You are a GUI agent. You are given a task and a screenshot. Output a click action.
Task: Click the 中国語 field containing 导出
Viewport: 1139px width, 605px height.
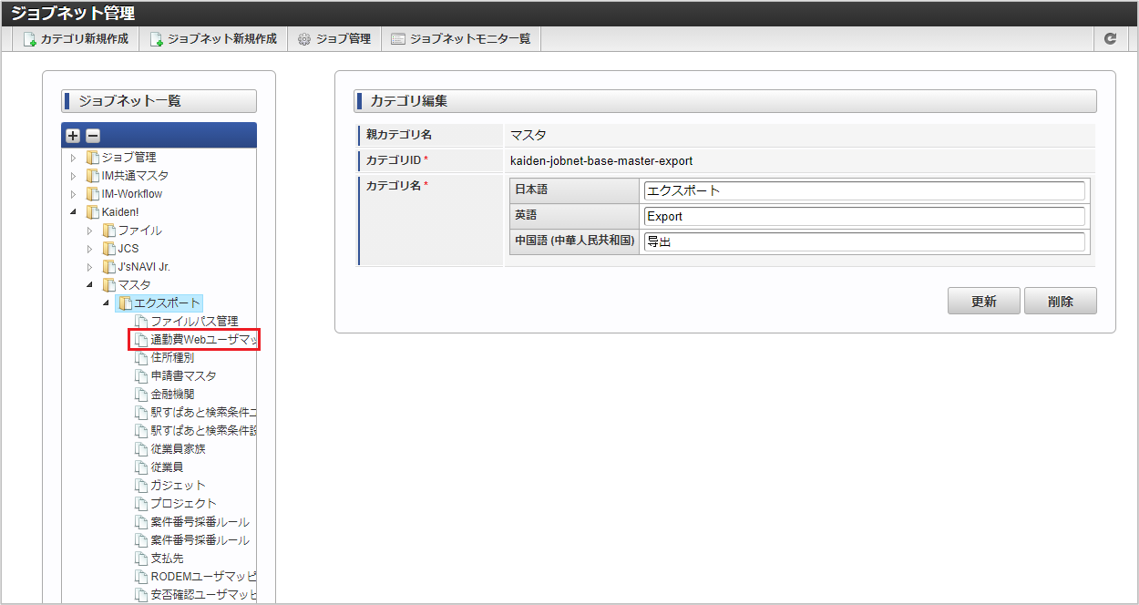coord(864,241)
